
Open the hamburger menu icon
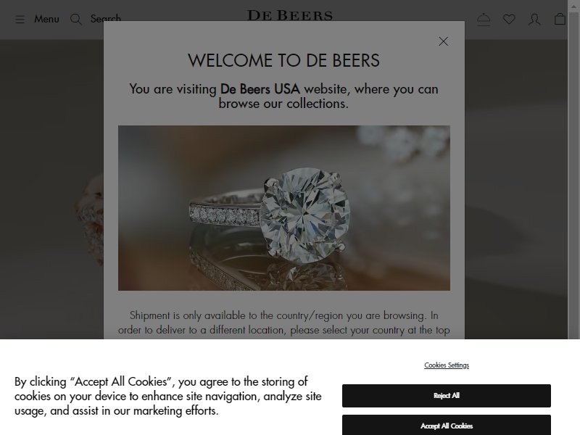20,20
